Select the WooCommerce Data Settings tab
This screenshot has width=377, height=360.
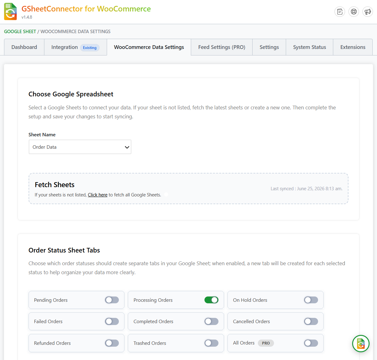point(149,47)
